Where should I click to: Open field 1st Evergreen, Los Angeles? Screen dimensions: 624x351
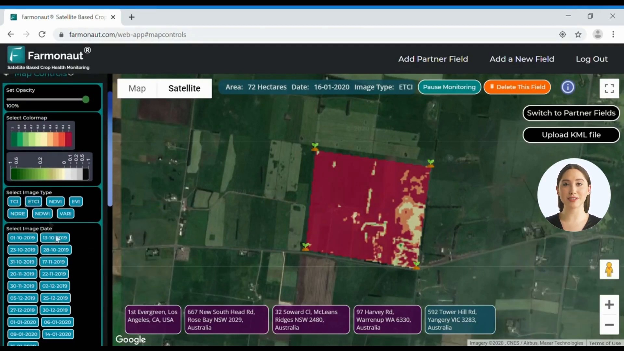153,319
